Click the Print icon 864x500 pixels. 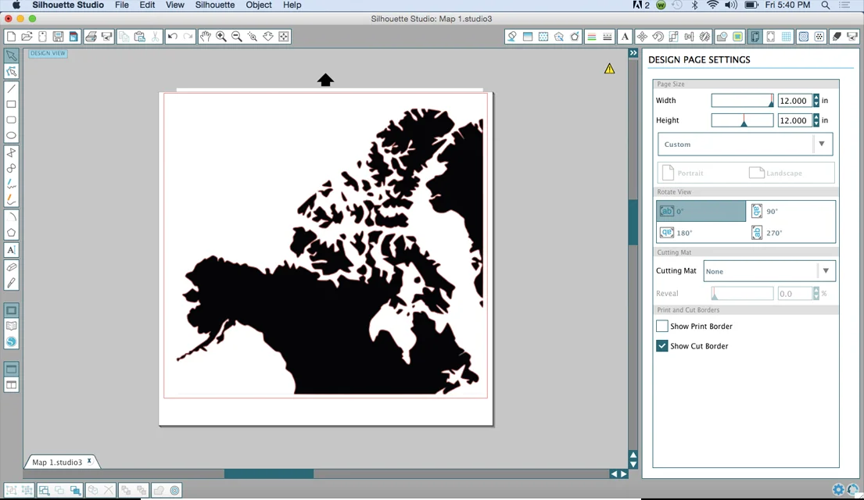coord(91,37)
